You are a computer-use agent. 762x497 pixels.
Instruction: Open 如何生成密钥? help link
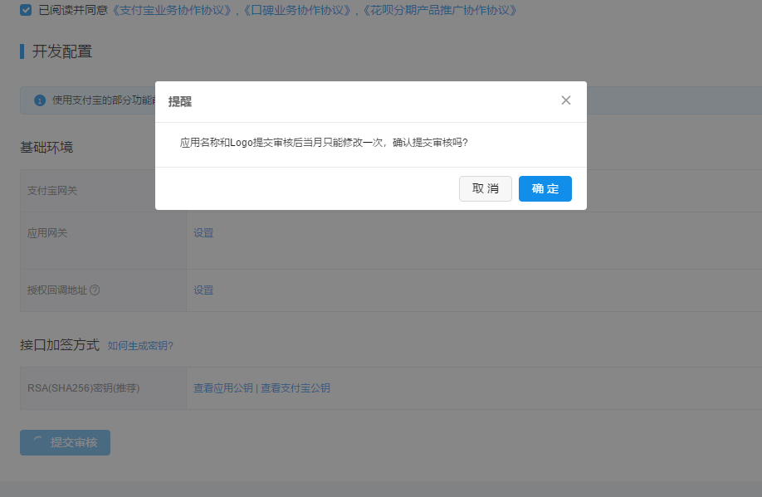[140, 345]
